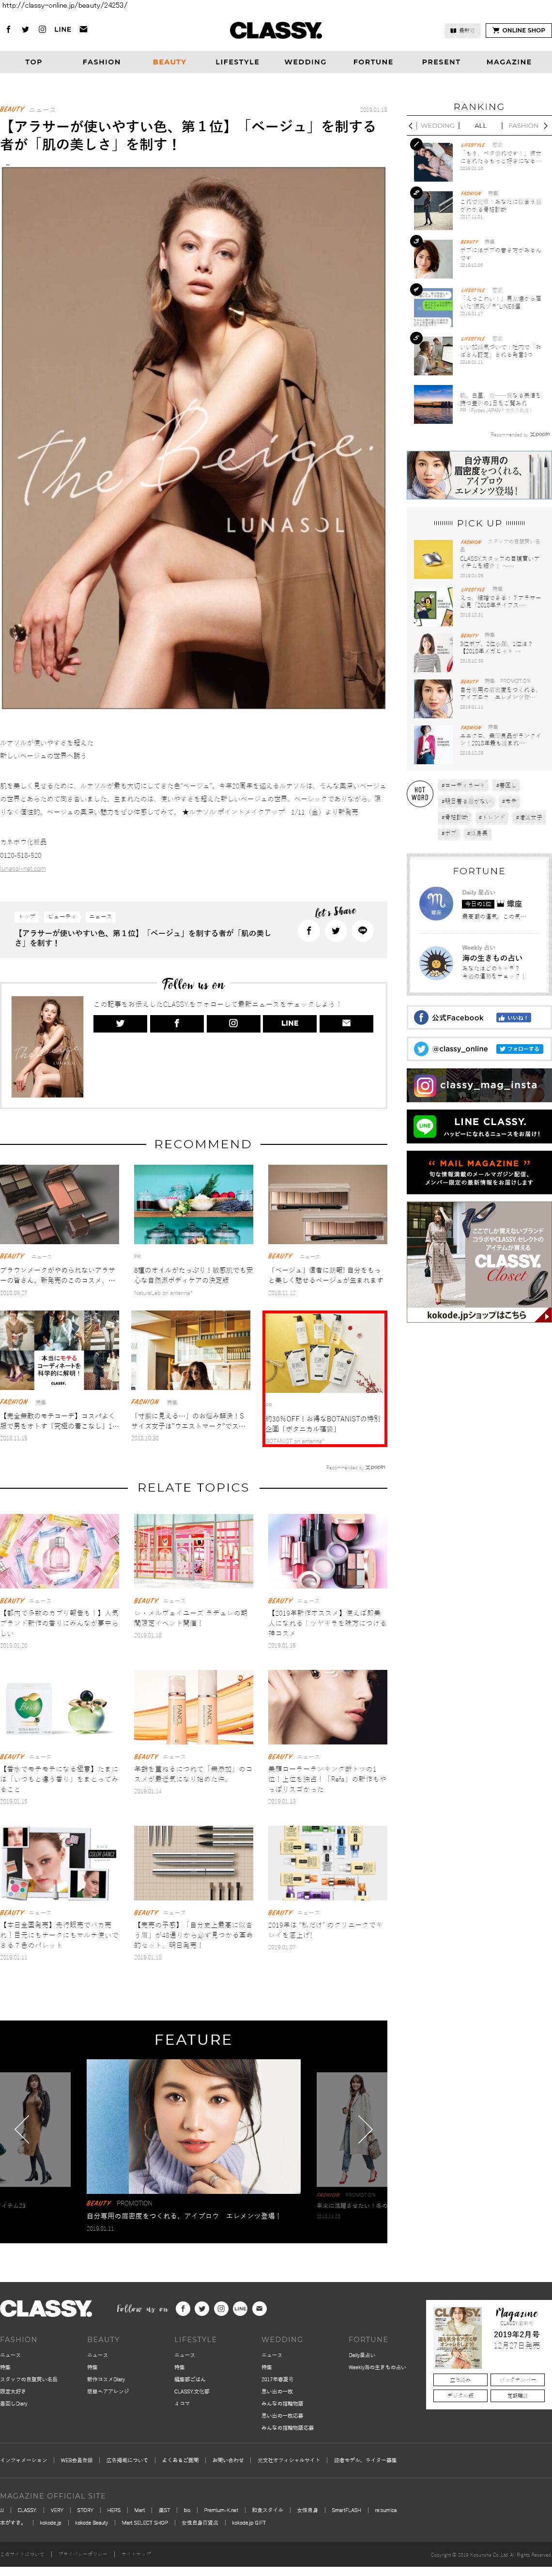This screenshot has width=552, height=2576.
Task: Click the ranking right arrow chevron
Action: 546,126
